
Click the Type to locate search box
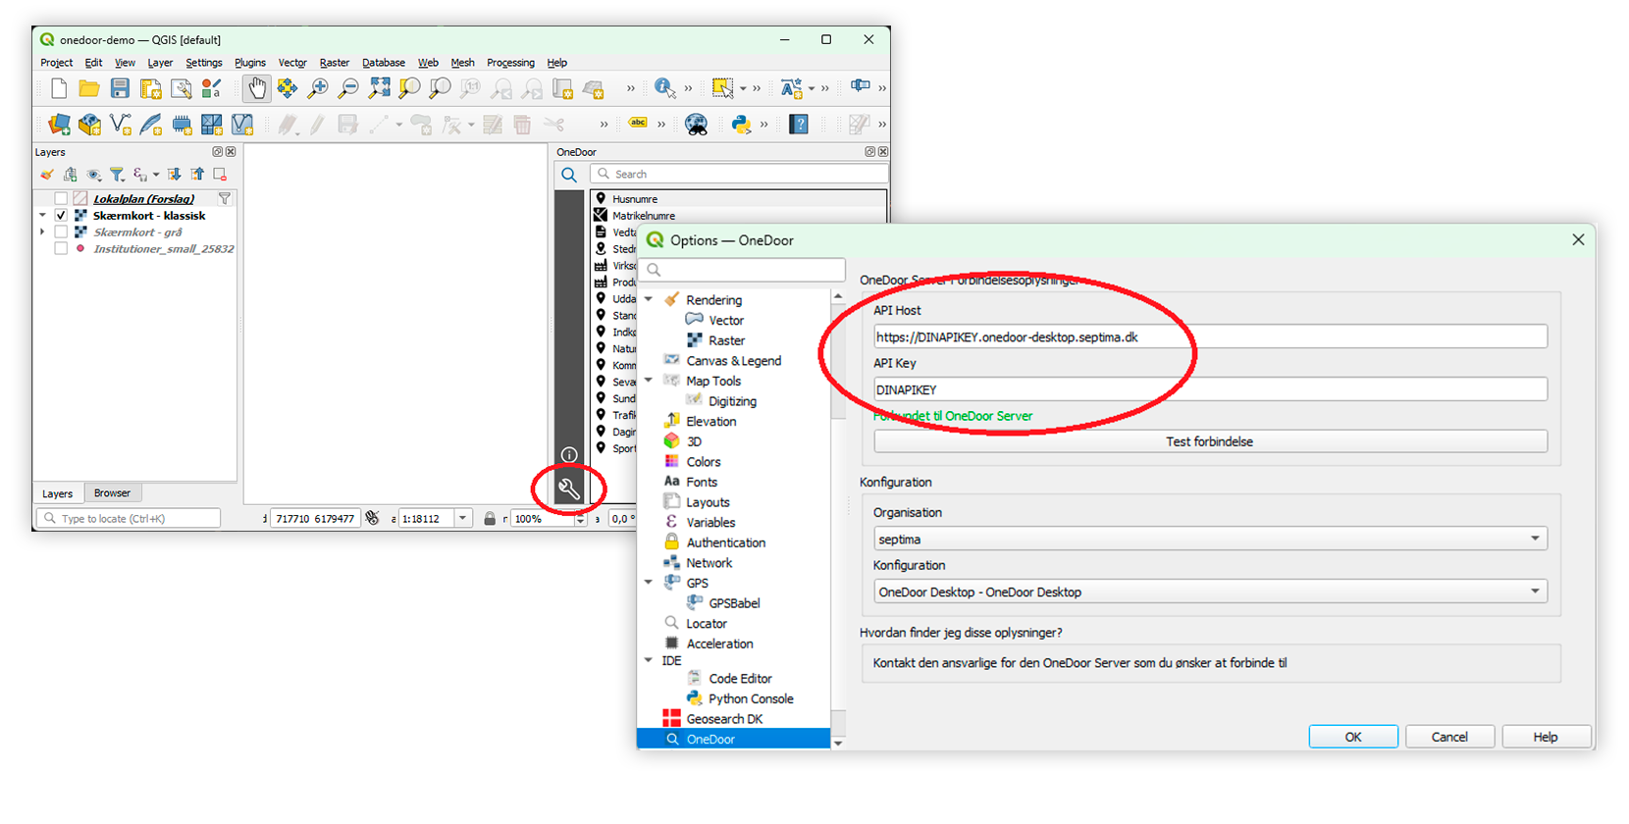pos(129,518)
